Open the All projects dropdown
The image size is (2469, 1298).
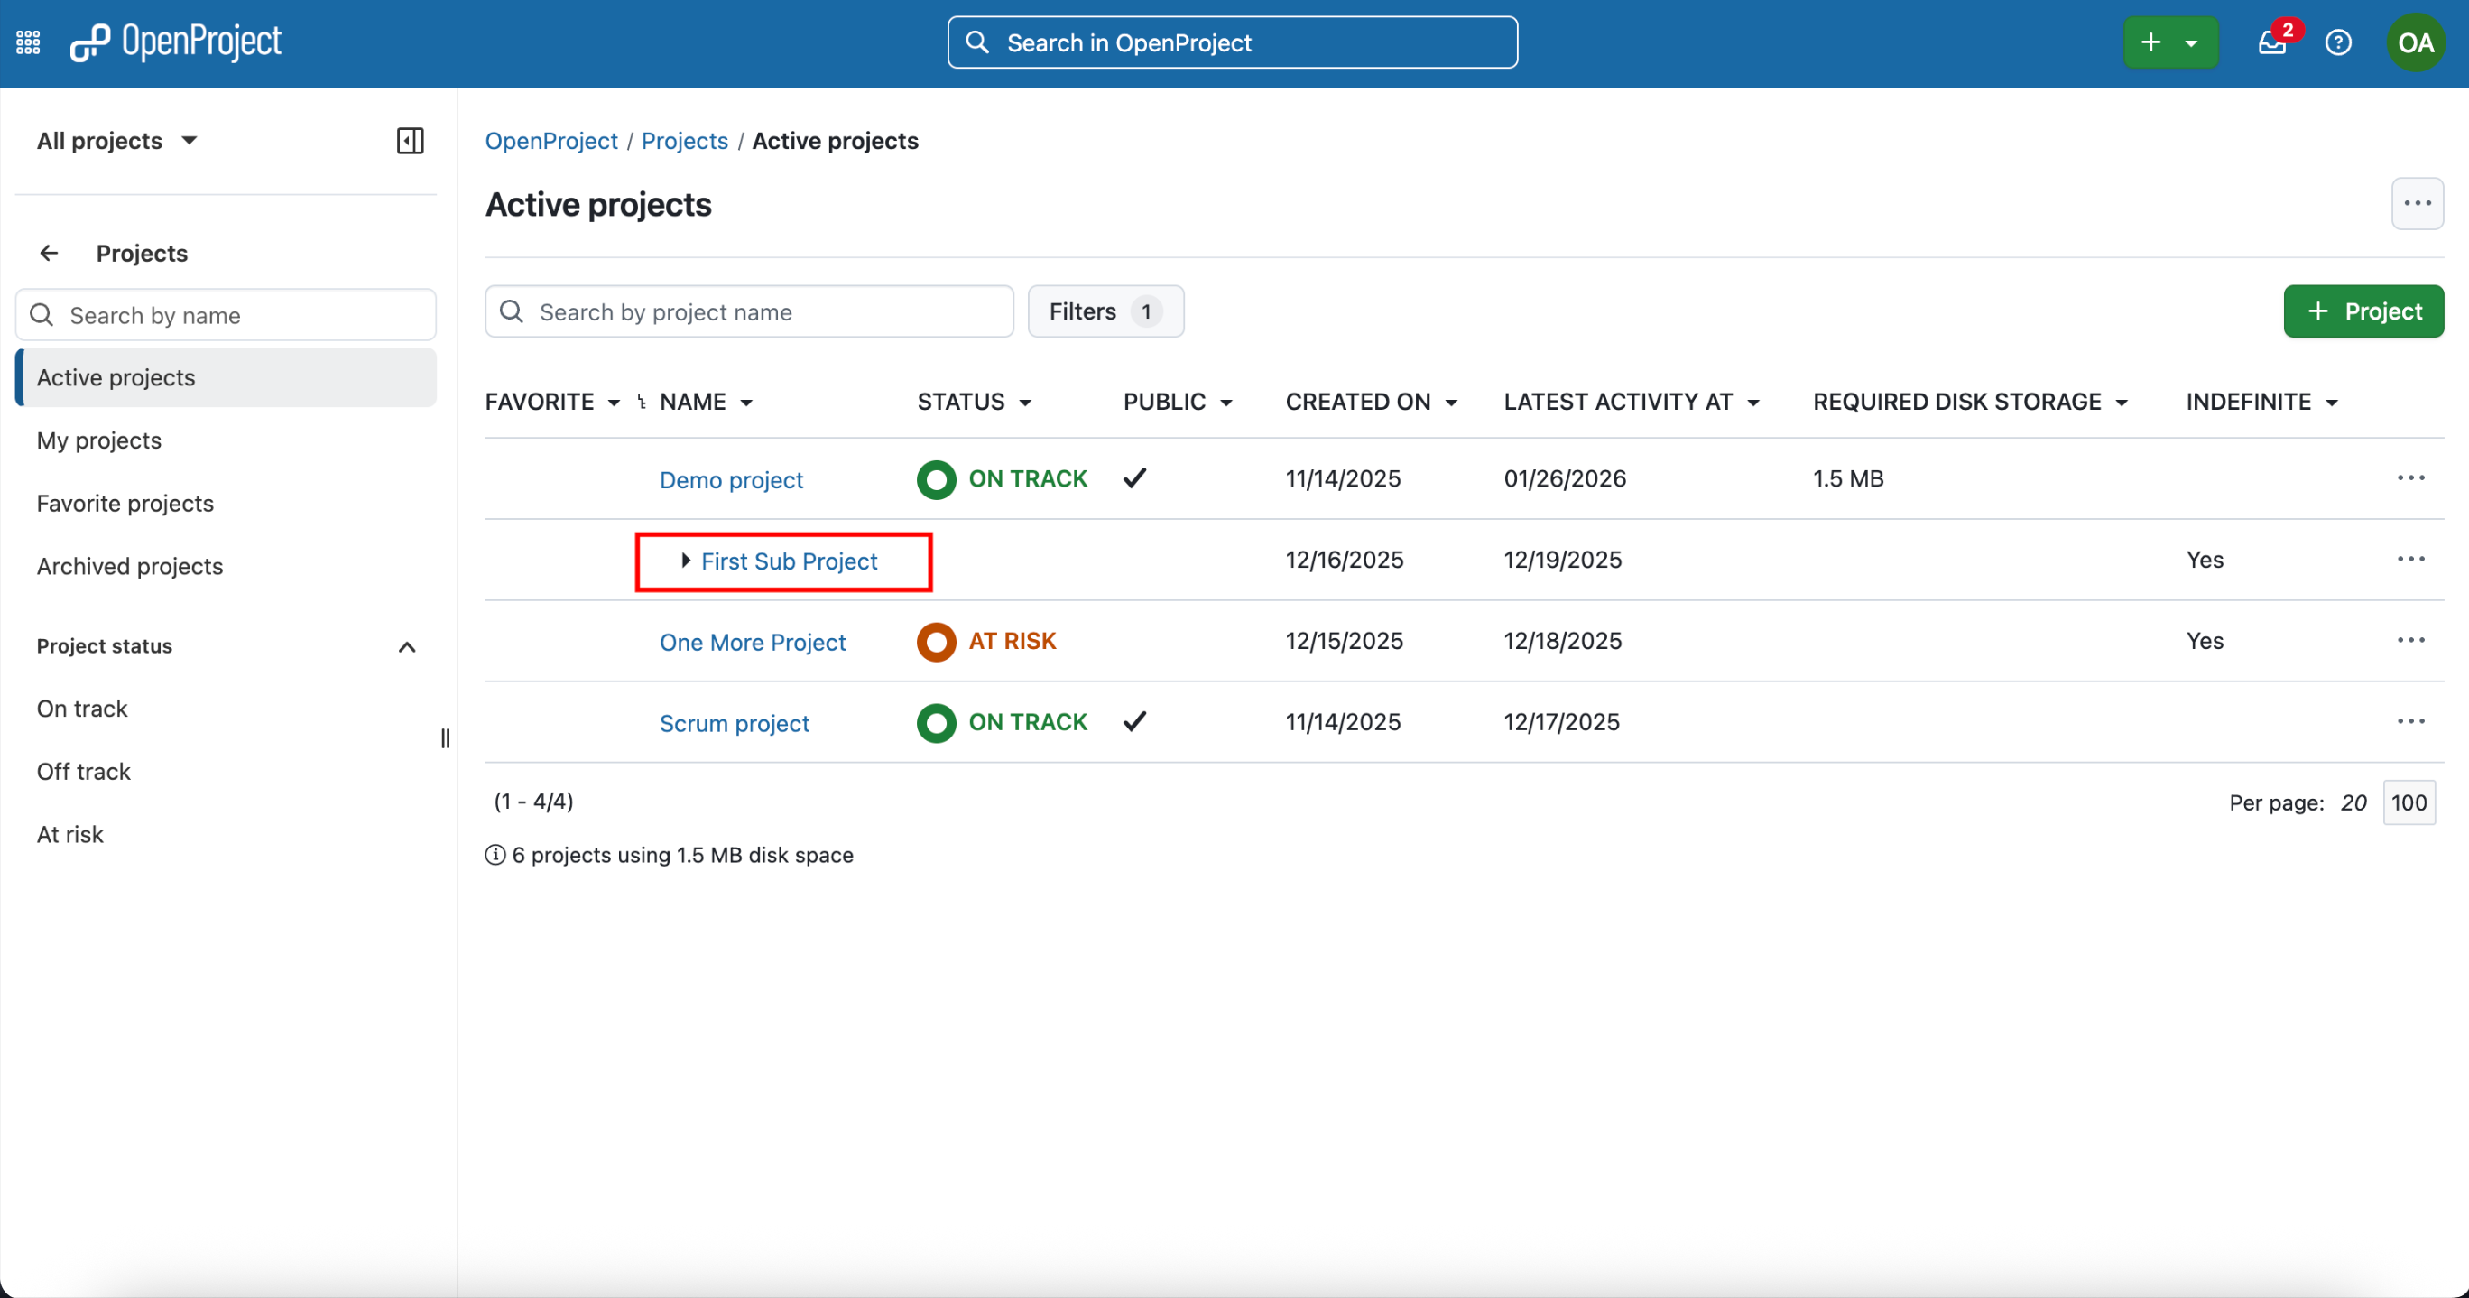[x=117, y=141]
